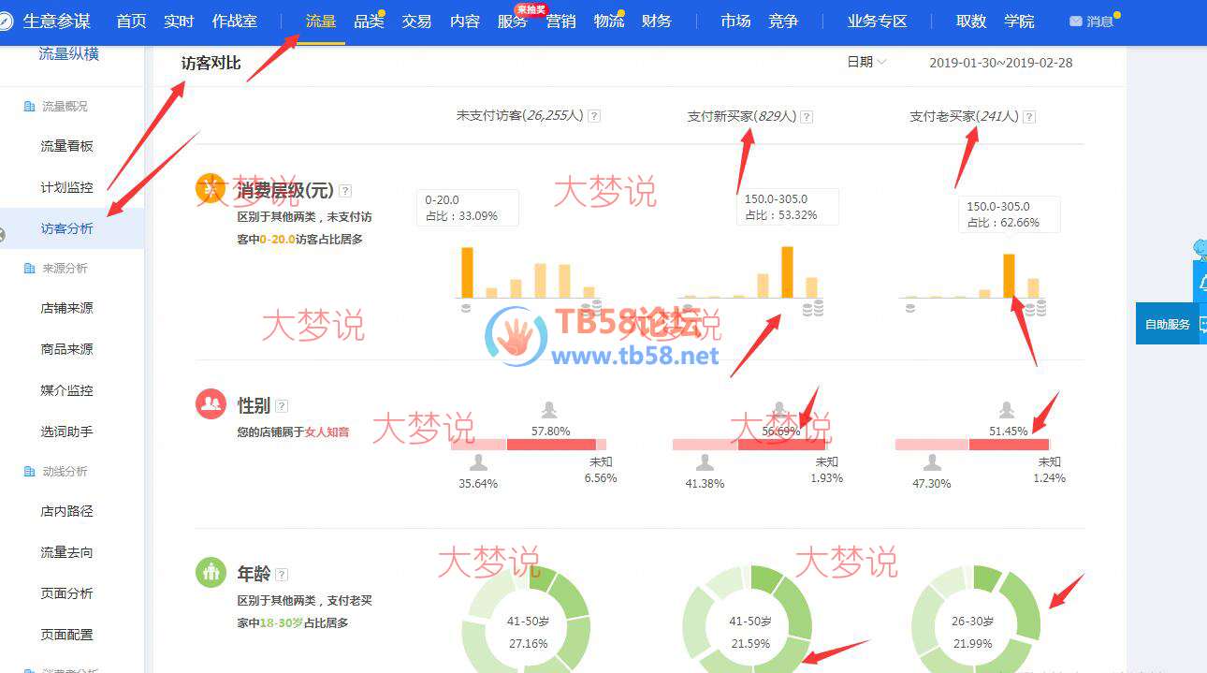This screenshot has width=1207, height=673.
Task: Open the 日期 date-type dropdown
Action: click(x=866, y=62)
